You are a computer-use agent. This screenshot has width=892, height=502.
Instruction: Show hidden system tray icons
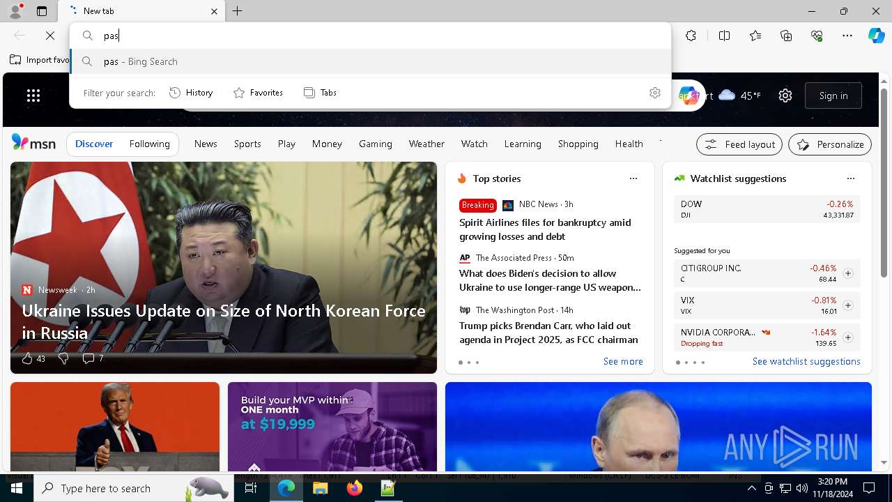(751, 488)
